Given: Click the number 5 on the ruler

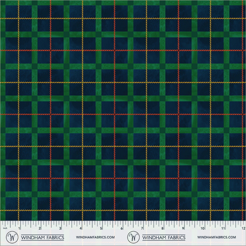Looking at the screenshot, I should tap(101, 228).
